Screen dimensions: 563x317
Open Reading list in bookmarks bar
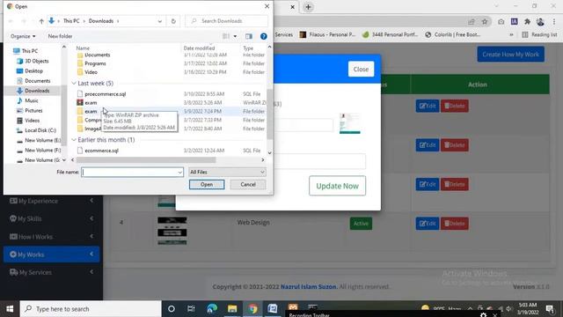click(x=539, y=35)
